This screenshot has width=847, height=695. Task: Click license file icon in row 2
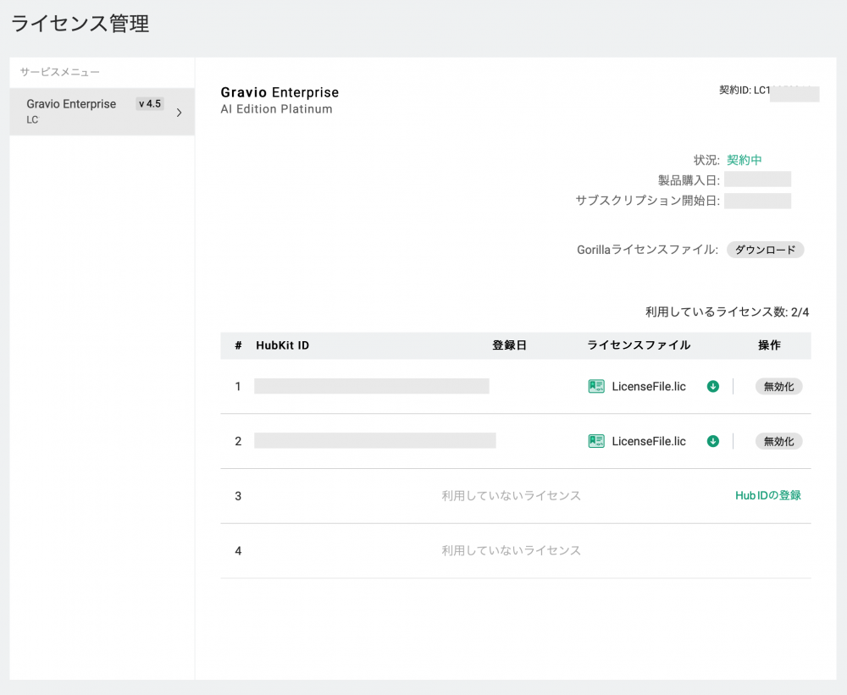[596, 441]
